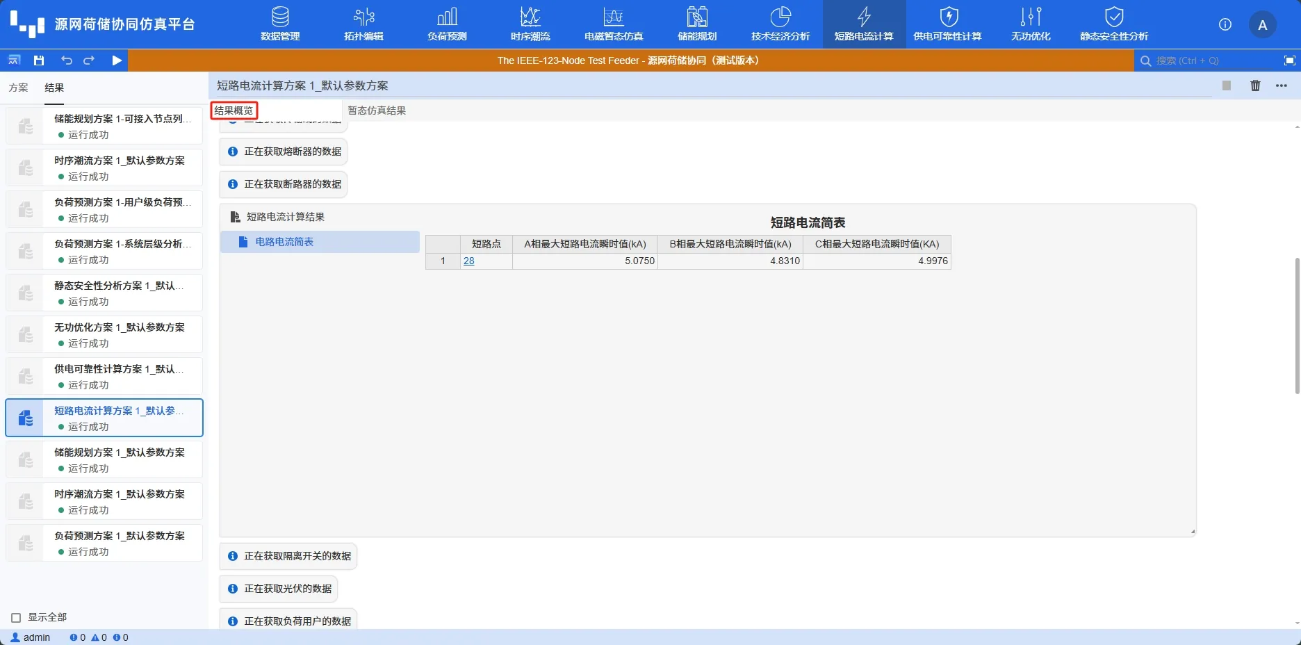The image size is (1301, 645).
Task: Click the 正在获取光伏的数据 message
Action: click(279, 589)
